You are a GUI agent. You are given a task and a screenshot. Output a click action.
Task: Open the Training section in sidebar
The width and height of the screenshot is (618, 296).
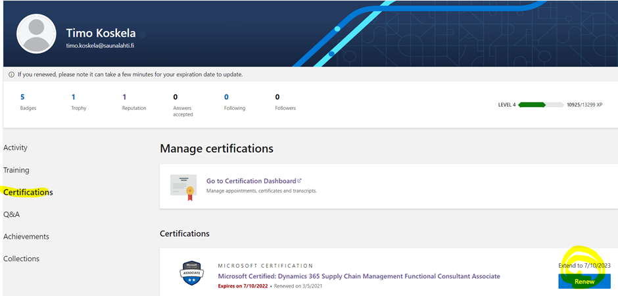pos(16,170)
